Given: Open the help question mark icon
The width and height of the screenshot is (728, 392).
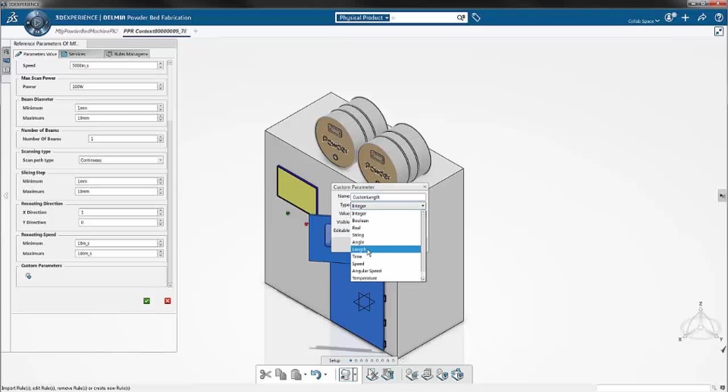Looking at the screenshot, I should (719, 17).
